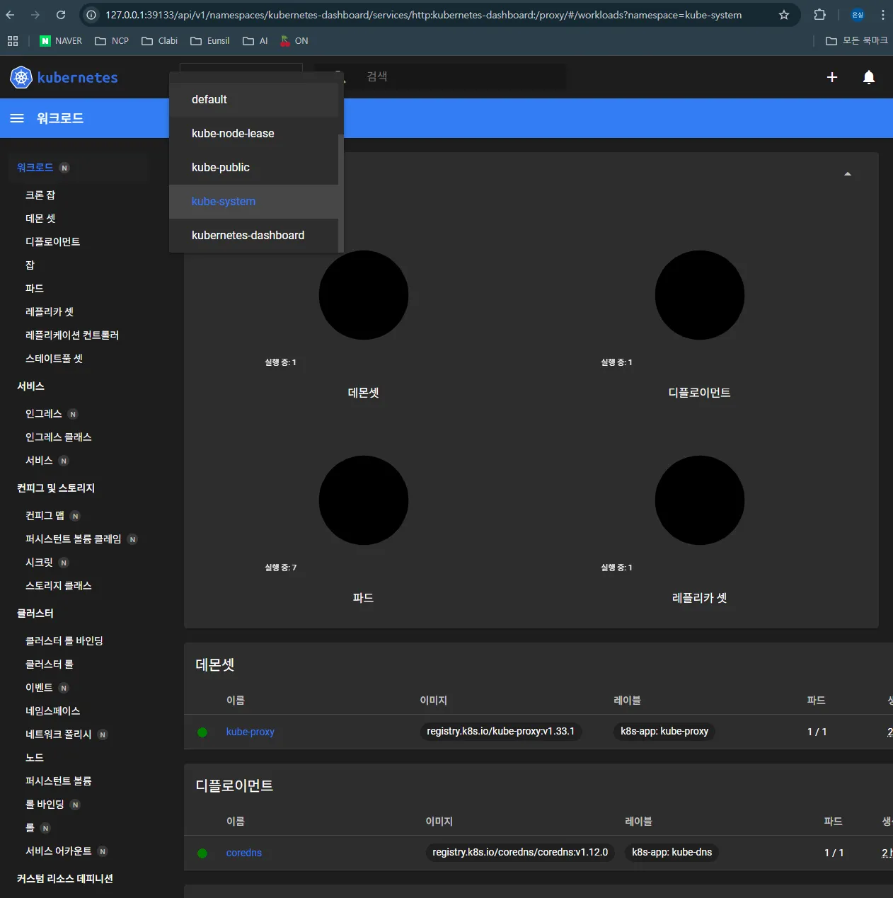Click the 이름 column header in 데몬셋 table
This screenshot has width=893, height=898.
point(236,701)
